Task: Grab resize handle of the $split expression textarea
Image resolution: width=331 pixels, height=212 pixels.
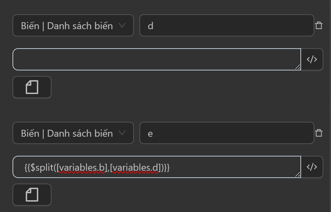Action: [298, 175]
